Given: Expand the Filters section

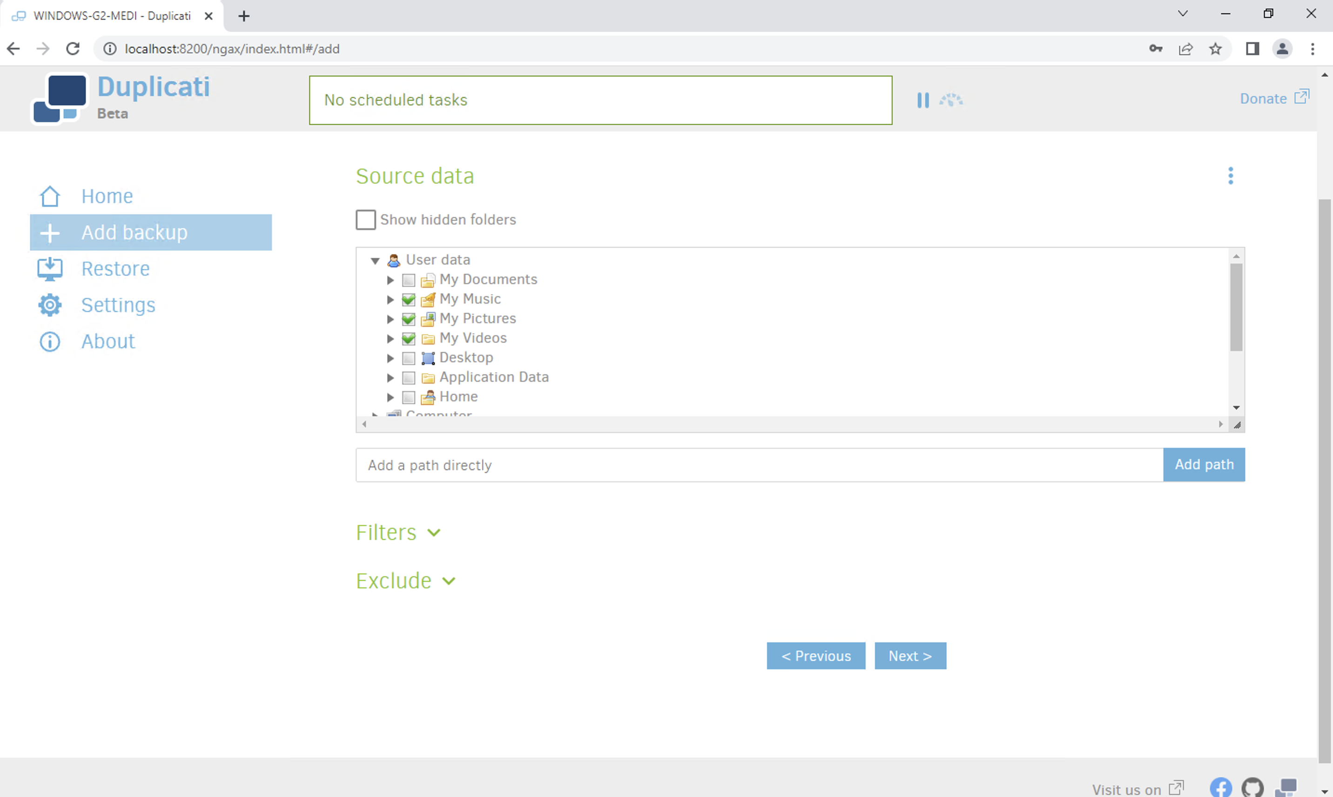Looking at the screenshot, I should (x=398, y=533).
